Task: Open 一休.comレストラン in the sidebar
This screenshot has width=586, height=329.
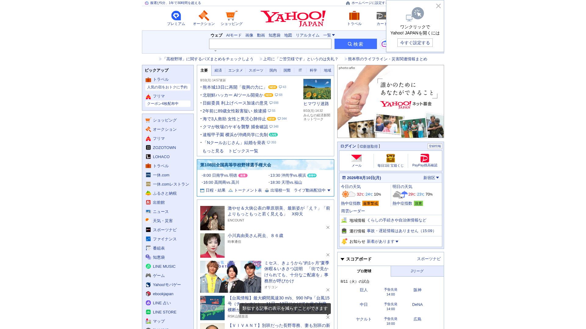Action: [x=171, y=184]
